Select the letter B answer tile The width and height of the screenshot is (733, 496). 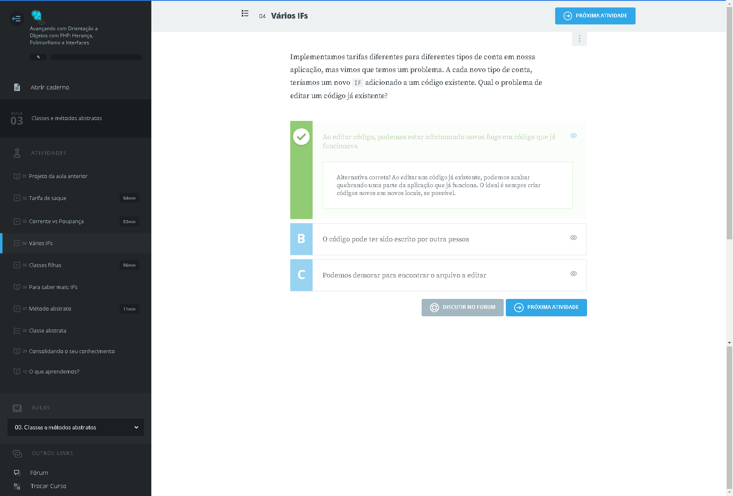point(301,239)
